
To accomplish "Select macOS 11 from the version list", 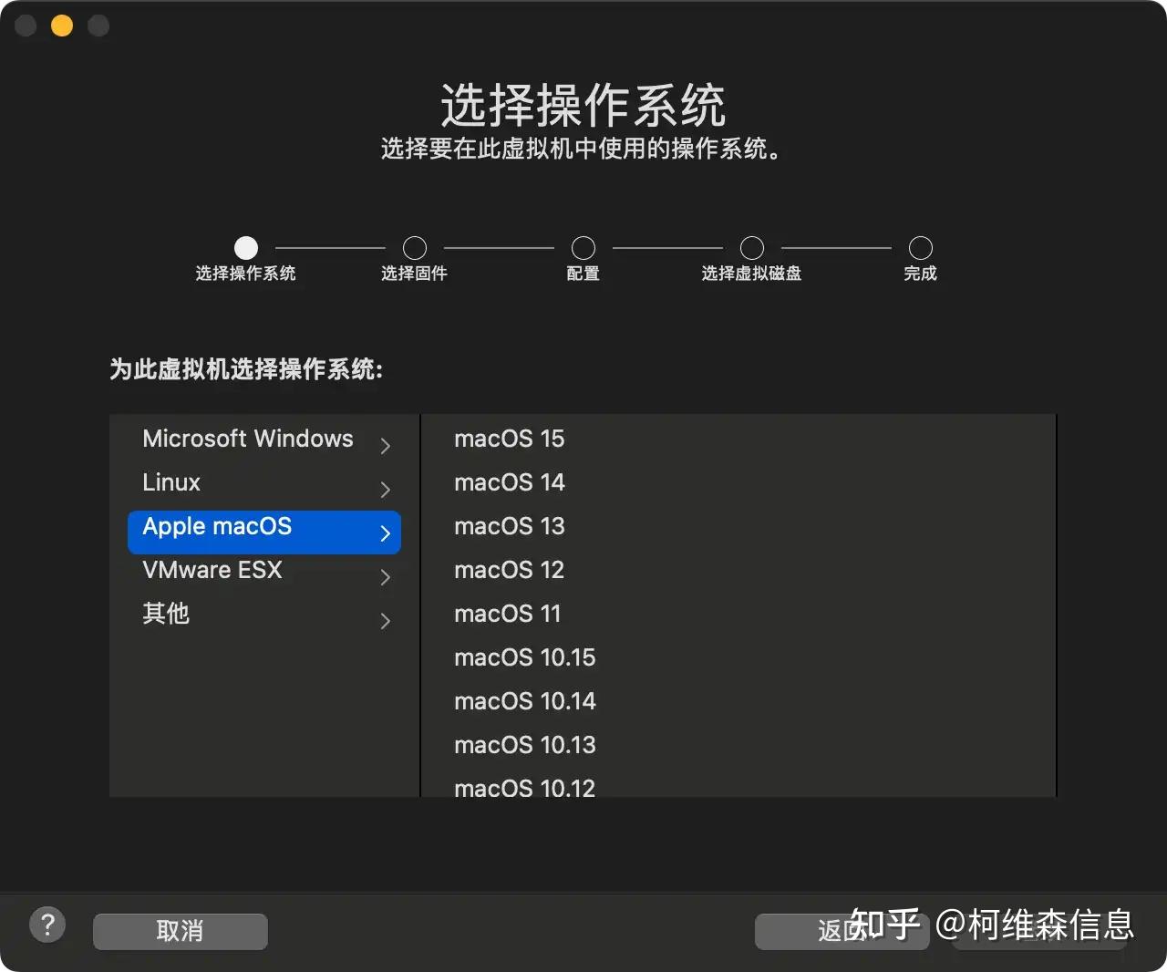I will tap(508, 614).
